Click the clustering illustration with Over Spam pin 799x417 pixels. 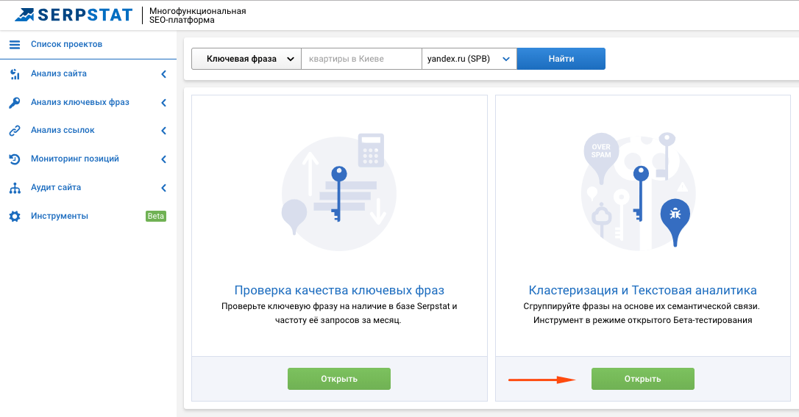coord(639,191)
